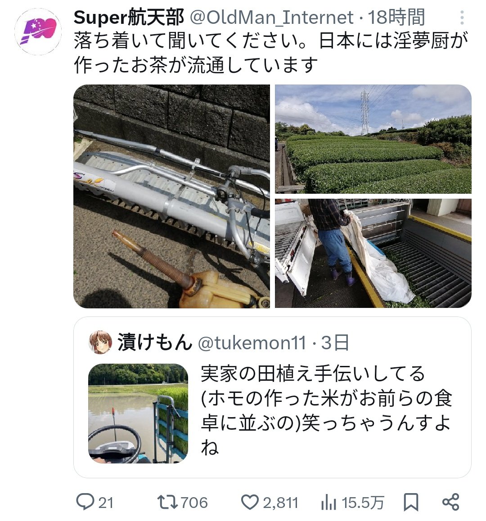Open the photo of person unloading tea
This screenshot has height=521, width=486.
pos(373,253)
